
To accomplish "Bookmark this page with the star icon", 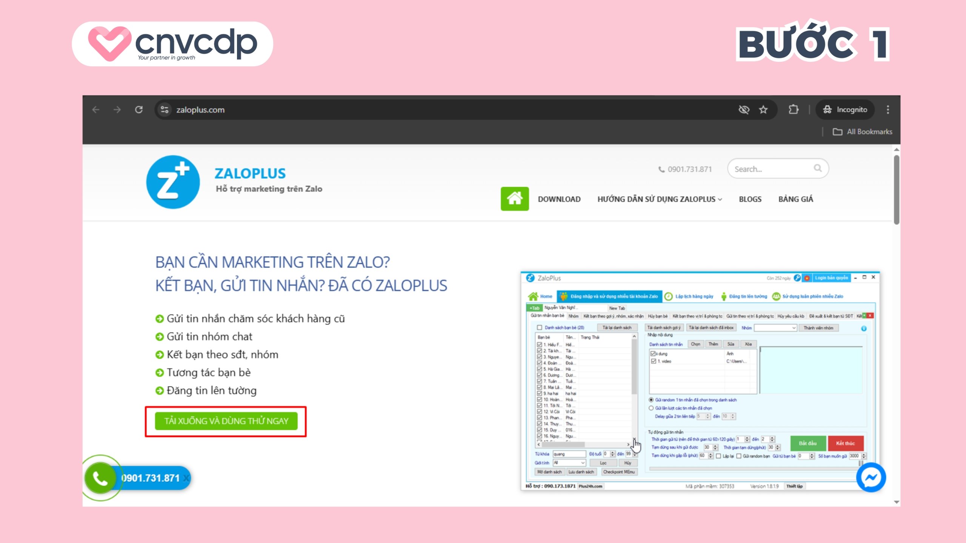I will tap(763, 110).
